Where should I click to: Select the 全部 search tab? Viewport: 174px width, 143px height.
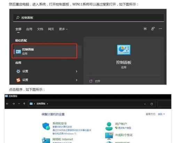18,29
